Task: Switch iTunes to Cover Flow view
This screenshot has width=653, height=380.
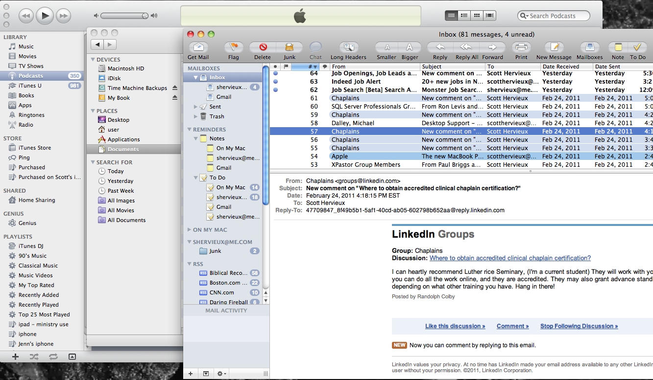Action: pos(489,16)
